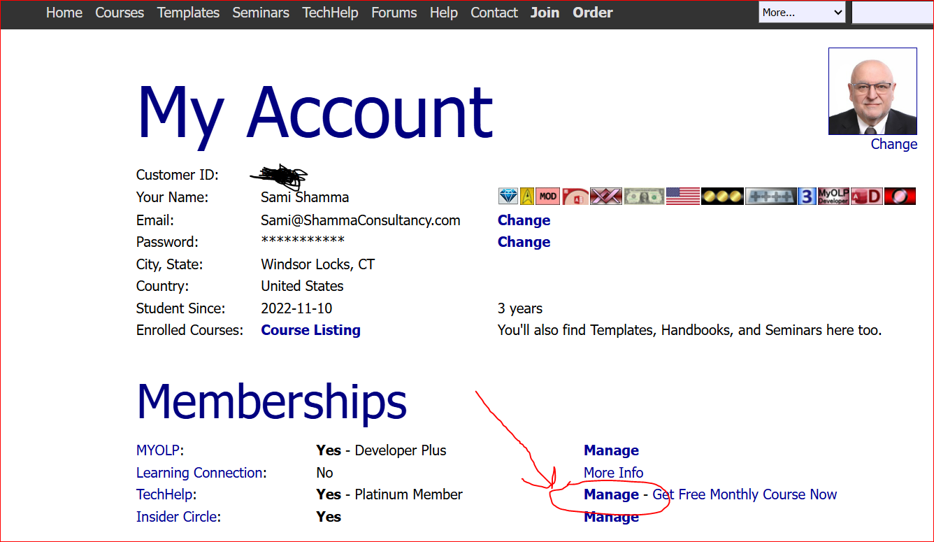Open the More... dropdown menu
This screenshot has height=542, width=934.
(x=801, y=13)
